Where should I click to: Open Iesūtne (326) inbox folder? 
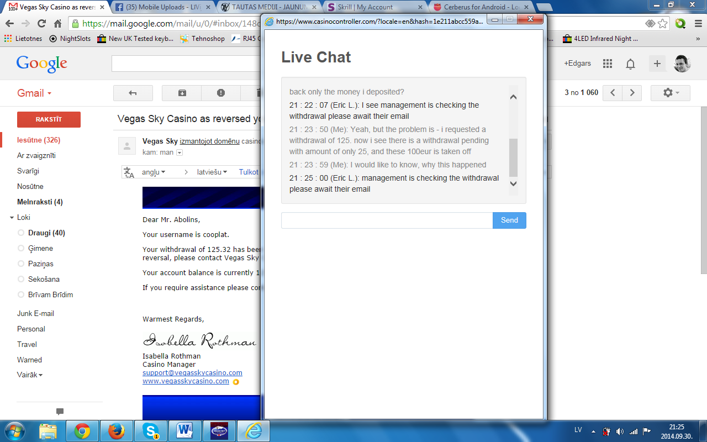click(x=39, y=140)
